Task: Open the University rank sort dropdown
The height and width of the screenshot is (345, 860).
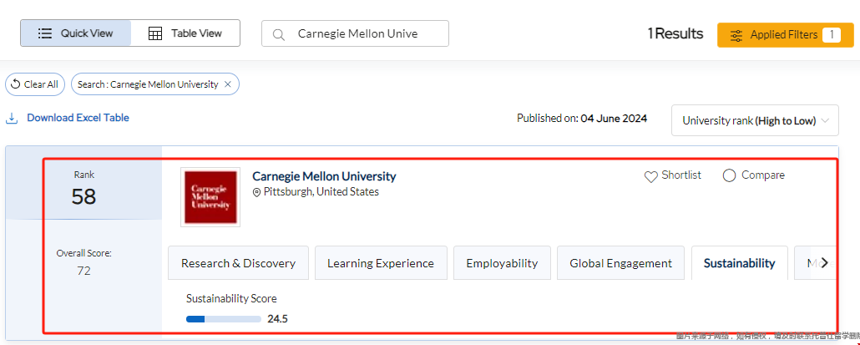Action: coord(755,120)
